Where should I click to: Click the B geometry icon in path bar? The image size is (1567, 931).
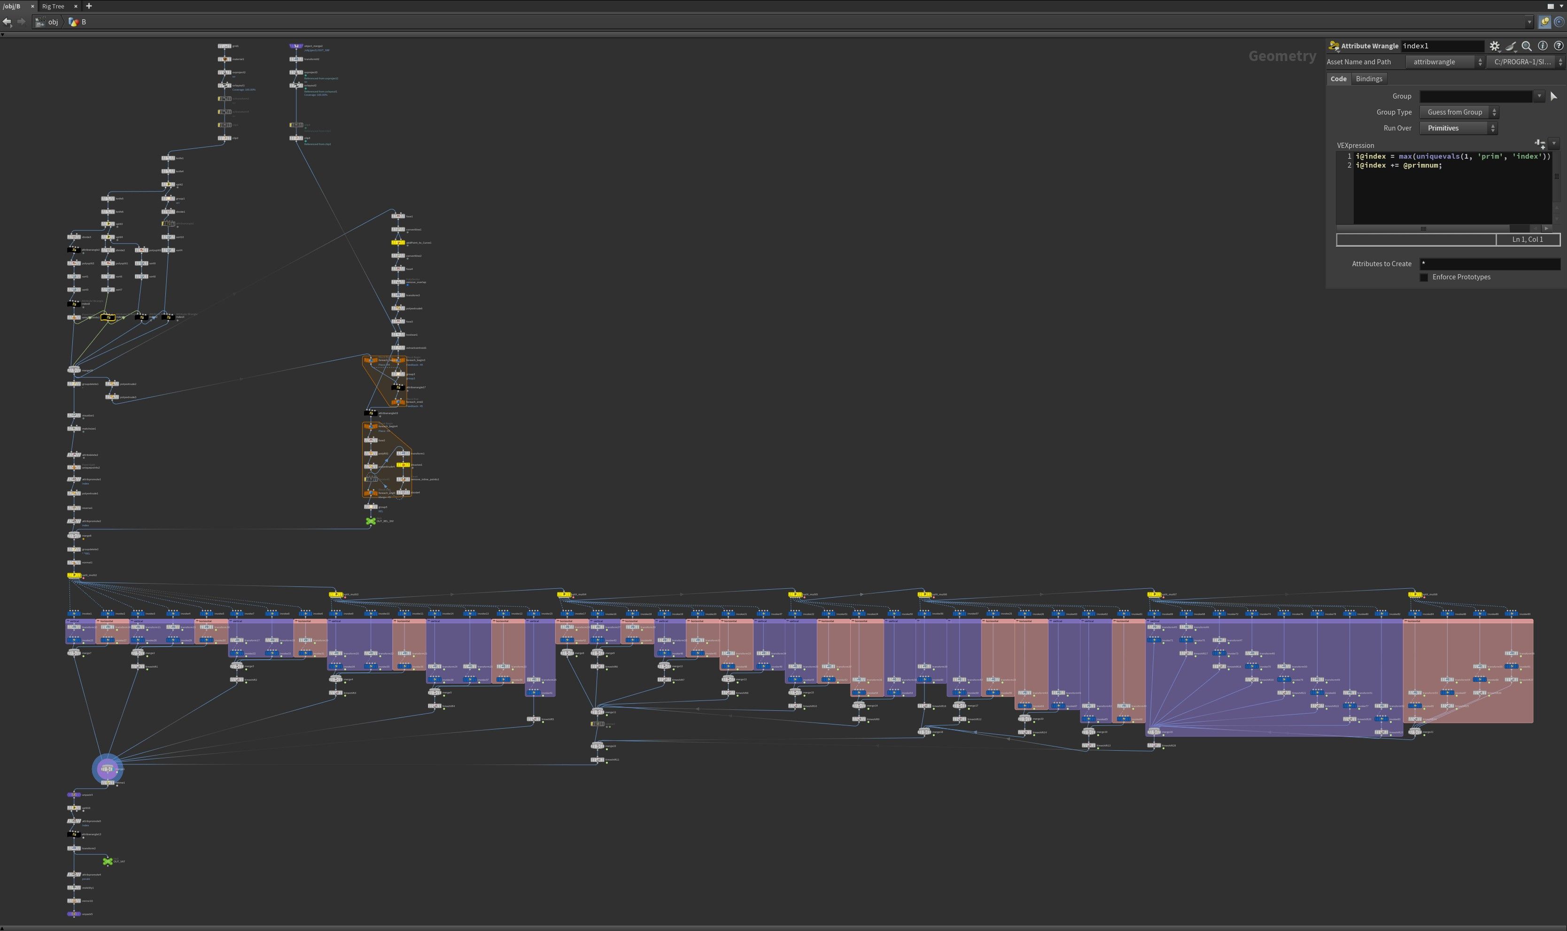pos(73,22)
